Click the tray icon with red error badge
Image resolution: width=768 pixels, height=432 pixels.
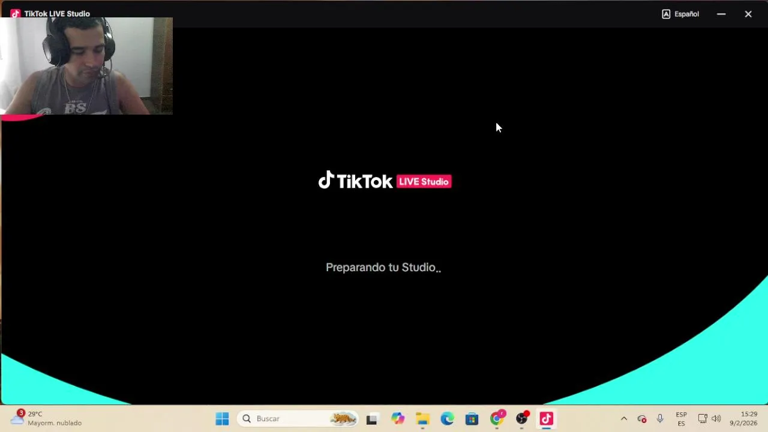coord(642,419)
